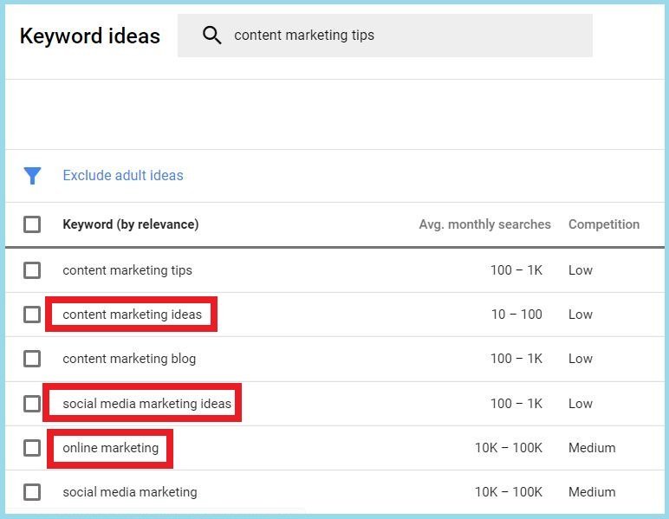Click 'Medium' competition for social media marketing row

click(x=592, y=492)
